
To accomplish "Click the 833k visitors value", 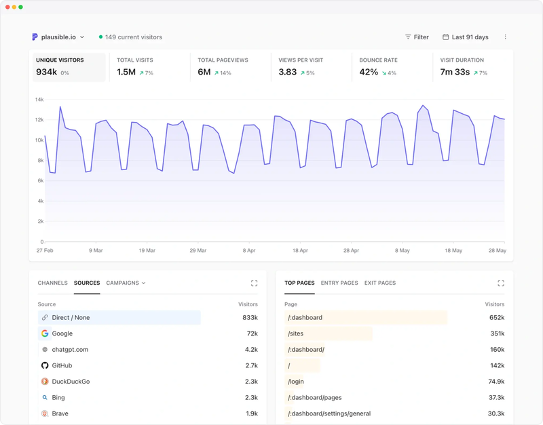I will (x=250, y=317).
